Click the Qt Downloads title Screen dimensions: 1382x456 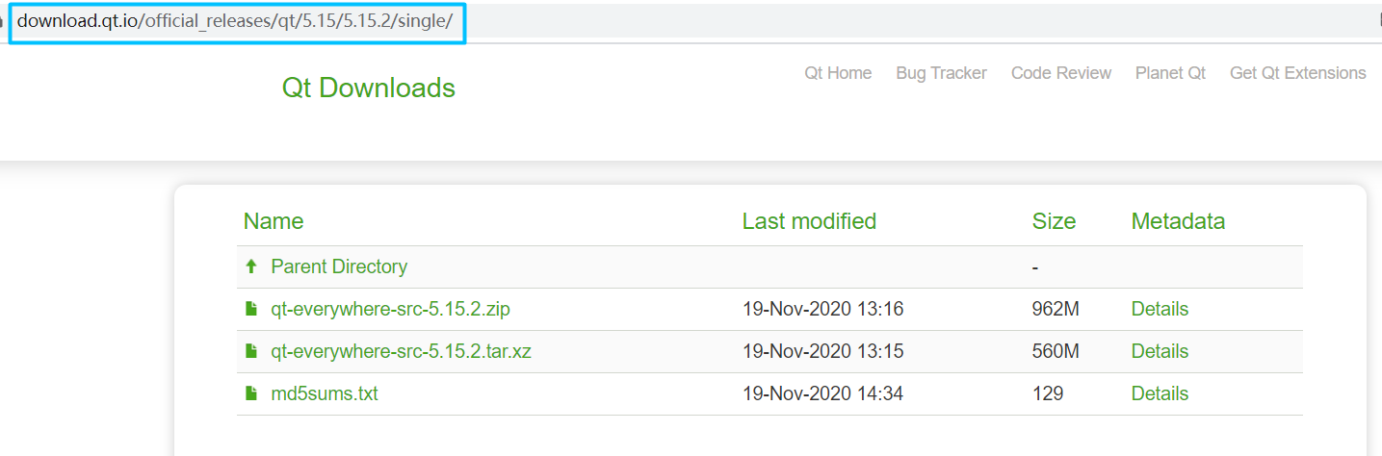click(x=369, y=88)
